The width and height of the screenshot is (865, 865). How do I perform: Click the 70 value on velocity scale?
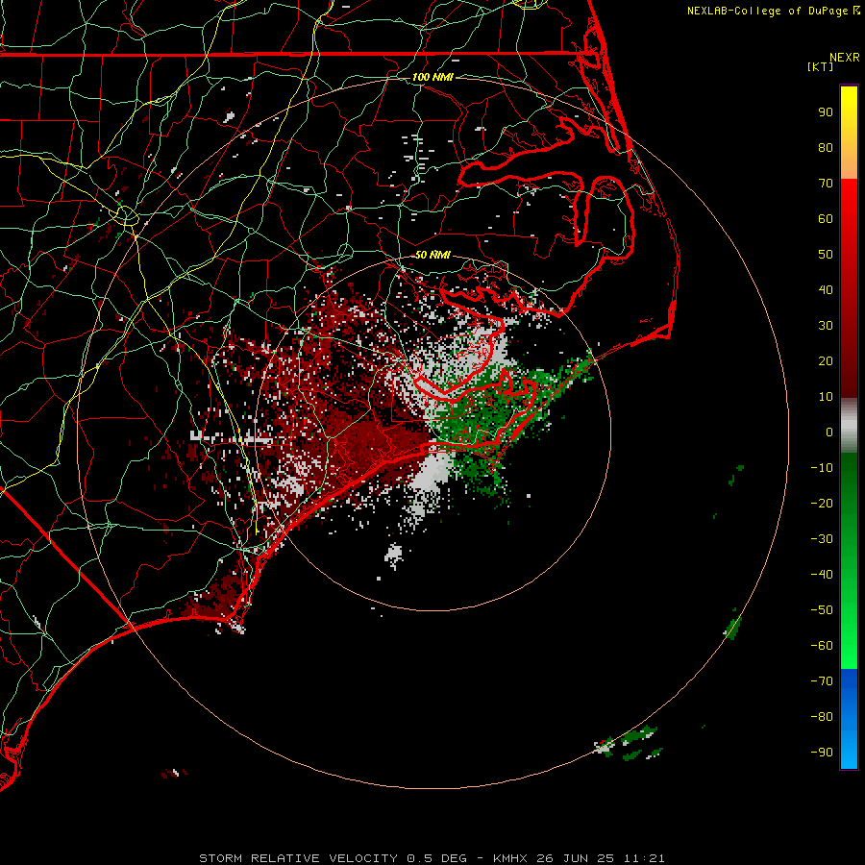826,184
